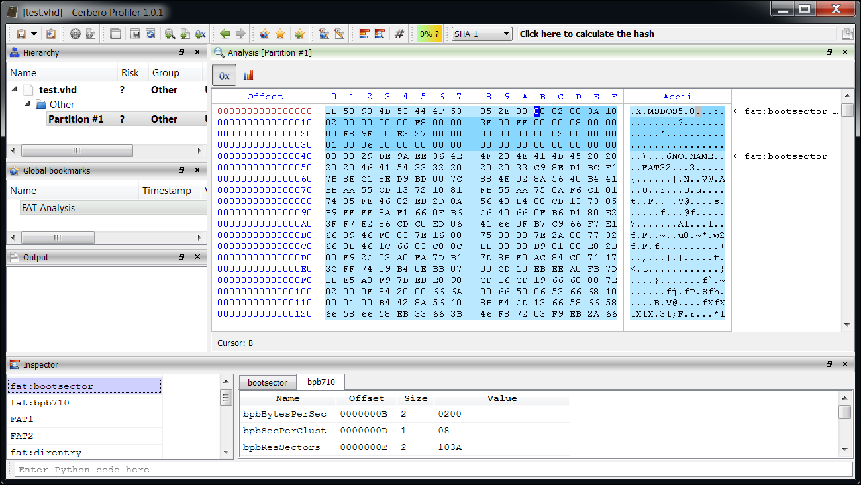The height and width of the screenshot is (485, 861).
Task: Click the 0% ? risk indicator
Action: click(x=429, y=34)
